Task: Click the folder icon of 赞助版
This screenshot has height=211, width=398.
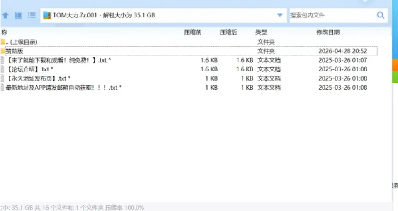Action: 2,51
